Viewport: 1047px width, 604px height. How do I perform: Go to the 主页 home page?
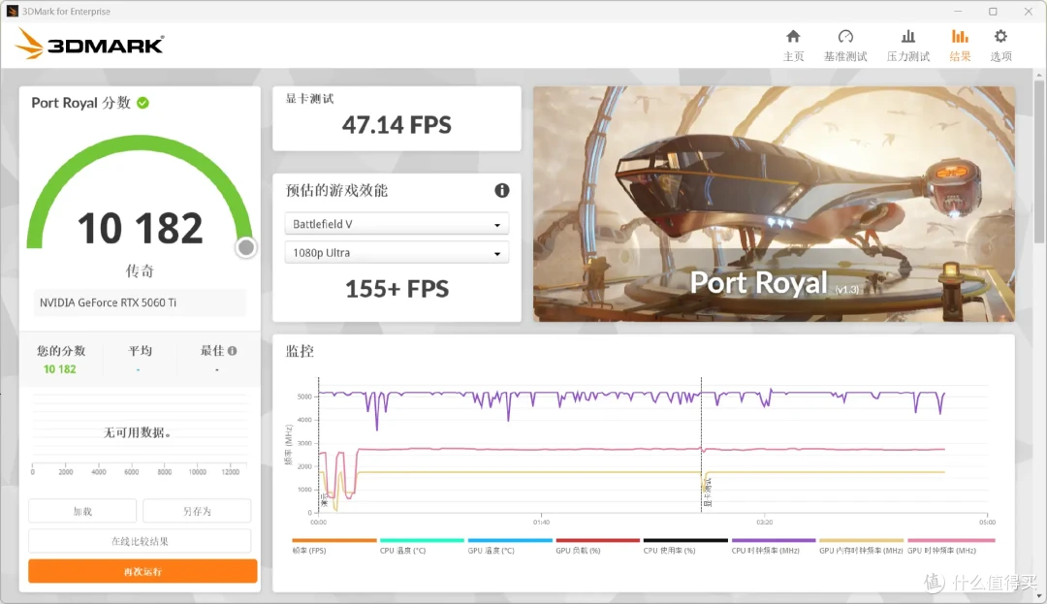pyautogui.click(x=793, y=46)
